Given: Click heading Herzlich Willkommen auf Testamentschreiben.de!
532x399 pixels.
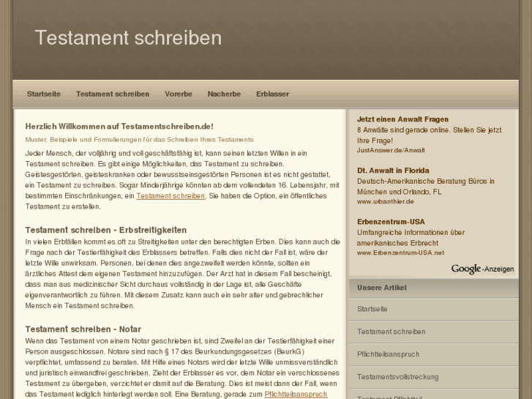Looking at the screenshot, I should 119,127.
